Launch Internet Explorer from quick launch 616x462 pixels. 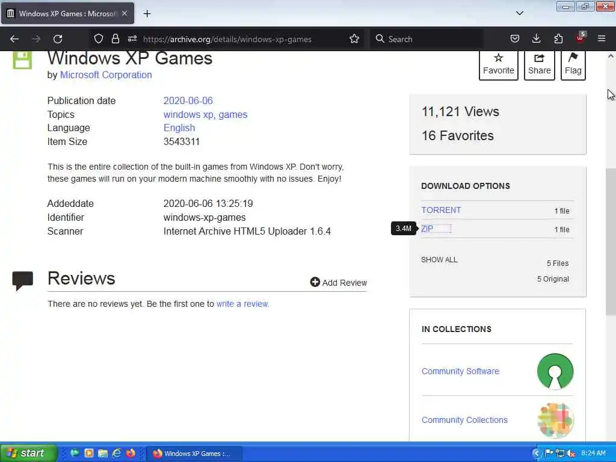(117, 453)
